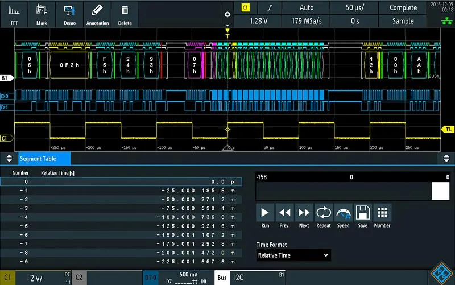Click the TL trigger level marker
455x285 pixels.
[x=448, y=130]
